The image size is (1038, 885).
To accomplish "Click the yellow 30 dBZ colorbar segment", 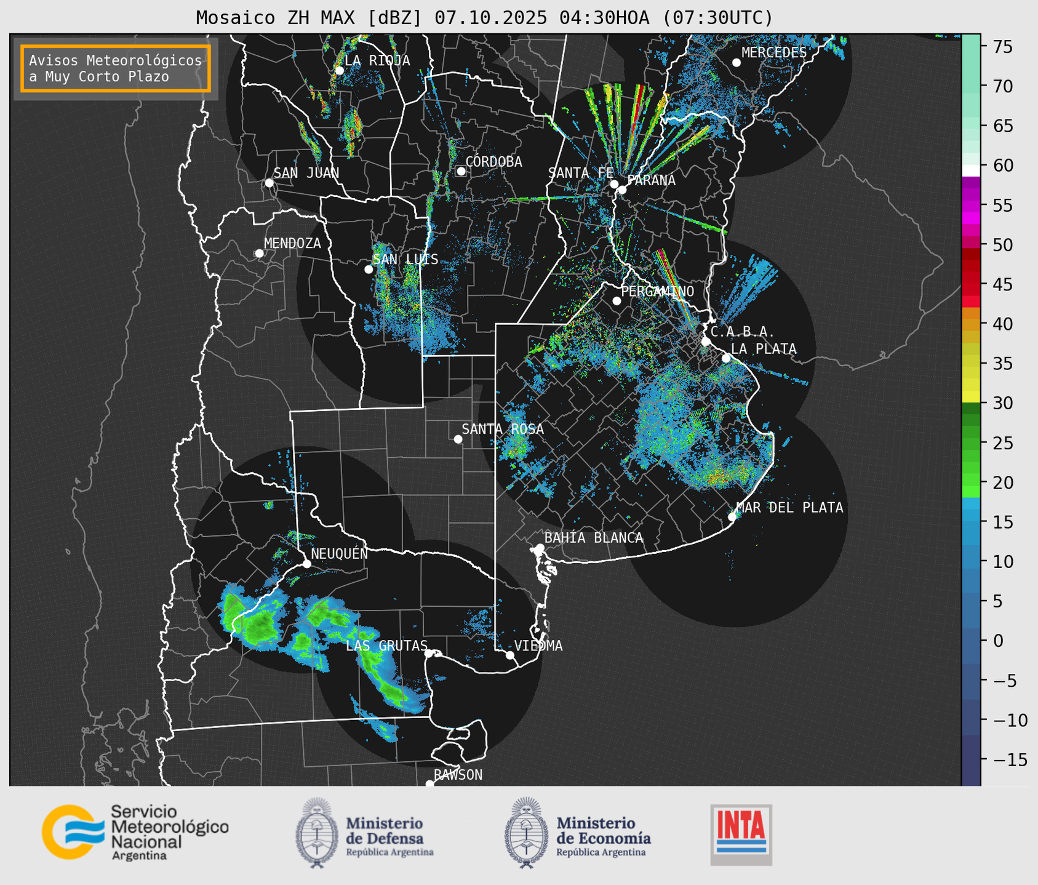I will 971,397.
